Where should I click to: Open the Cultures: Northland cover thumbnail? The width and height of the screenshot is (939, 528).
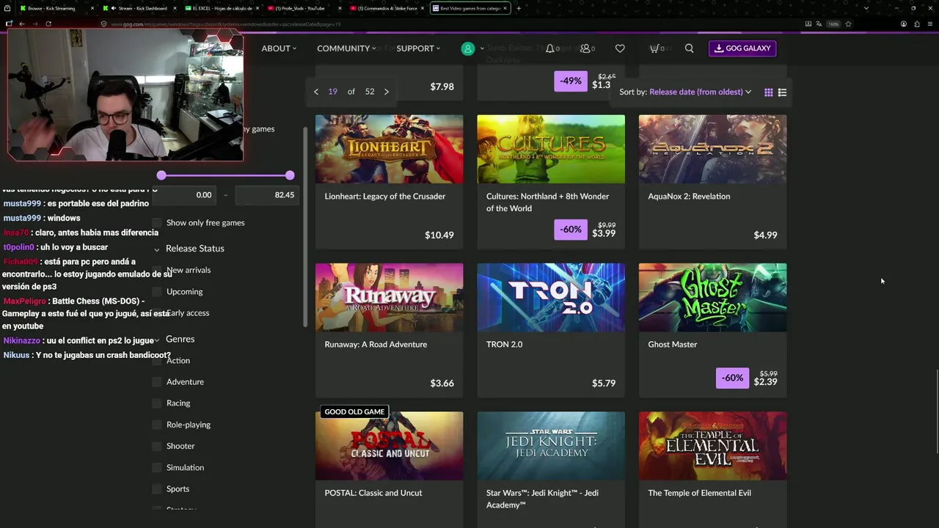pos(551,149)
